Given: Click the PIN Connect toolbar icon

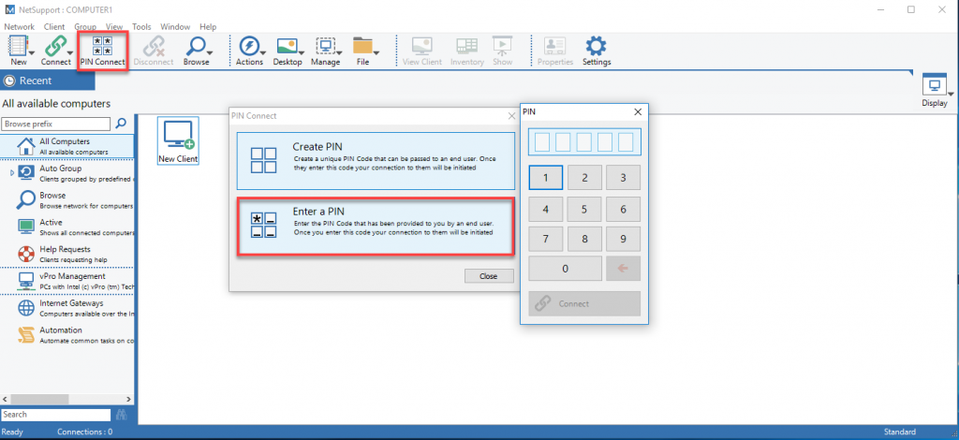Looking at the screenshot, I should [x=102, y=49].
